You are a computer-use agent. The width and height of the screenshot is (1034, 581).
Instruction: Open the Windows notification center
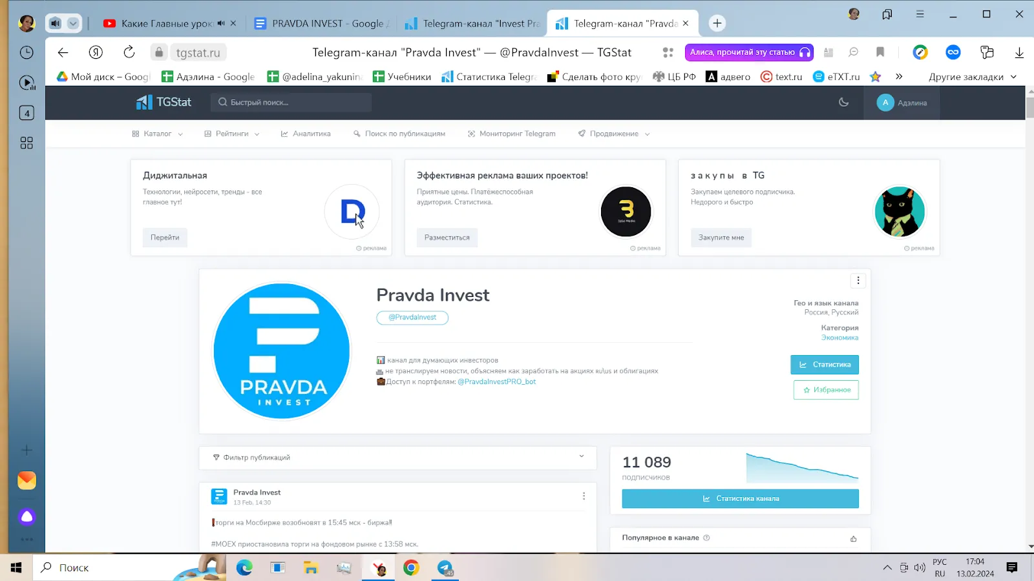(x=1012, y=567)
